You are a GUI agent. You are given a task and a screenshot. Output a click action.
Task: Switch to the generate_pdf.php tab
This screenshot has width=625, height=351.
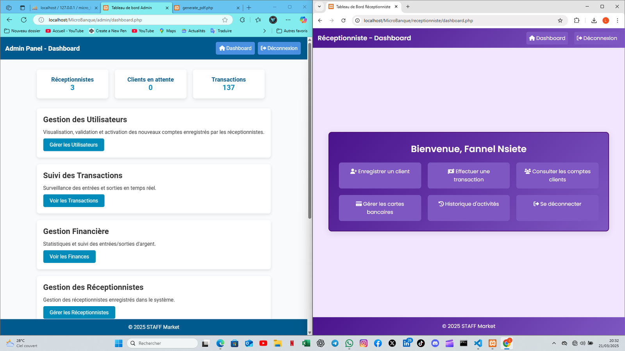[207, 7]
